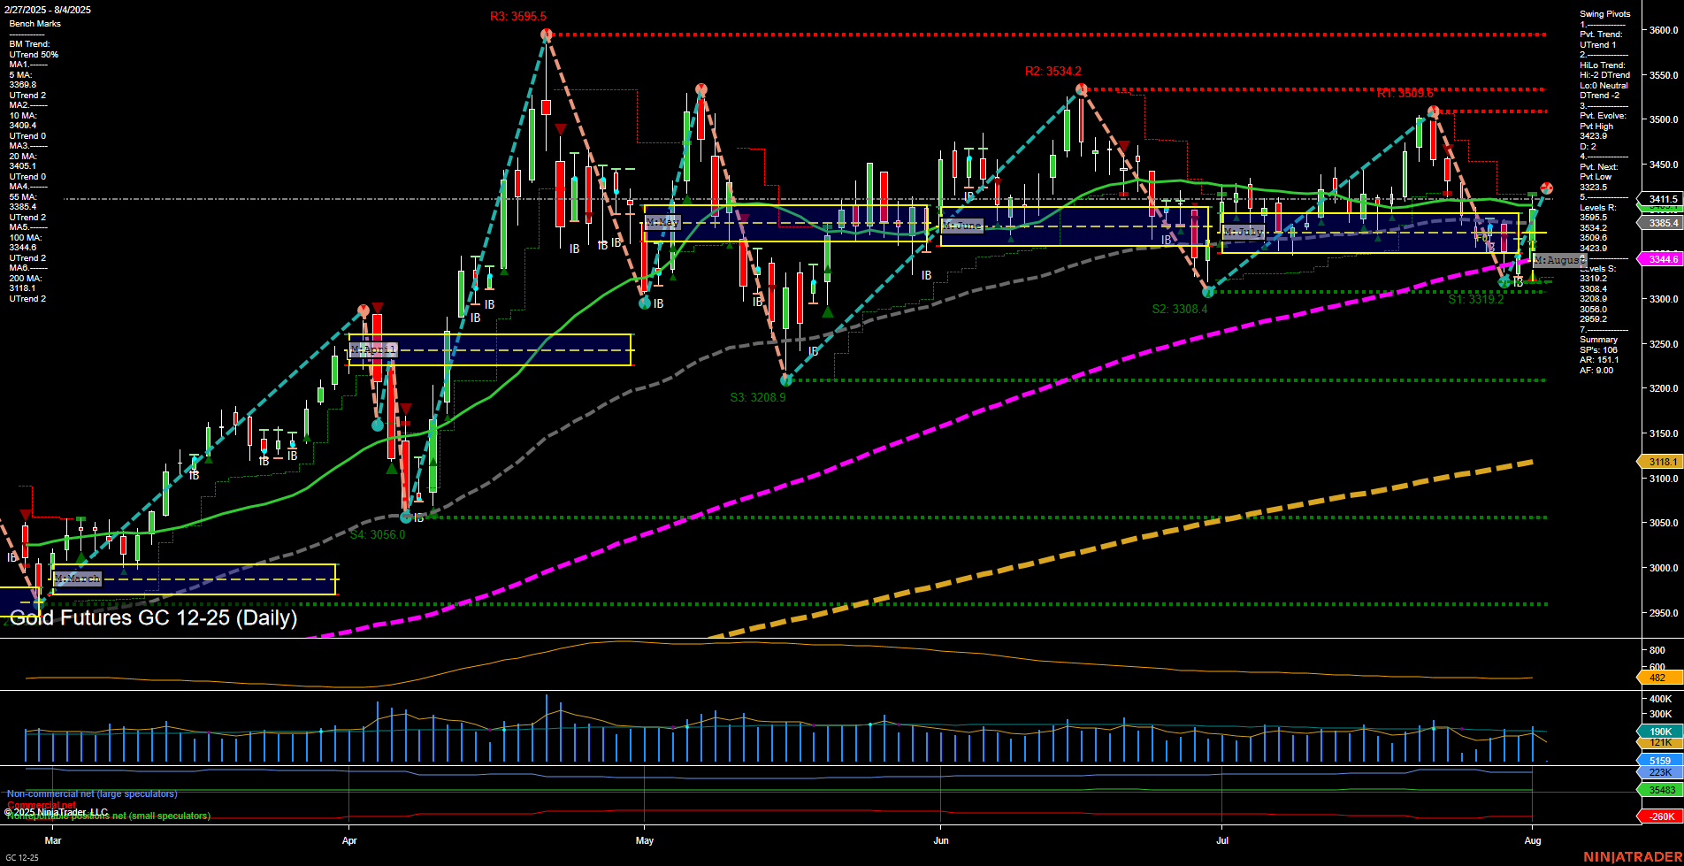Click the 100 MA: label
The height and width of the screenshot is (866, 1684).
coord(26,238)
